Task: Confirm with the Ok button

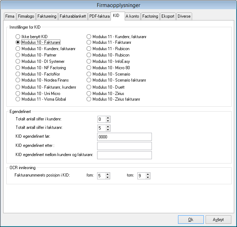Action: pos(191,220)
